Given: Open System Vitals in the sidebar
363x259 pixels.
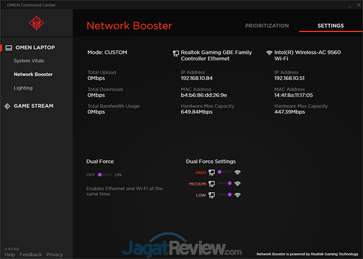Looking at the screenshot, I should 29,61.
